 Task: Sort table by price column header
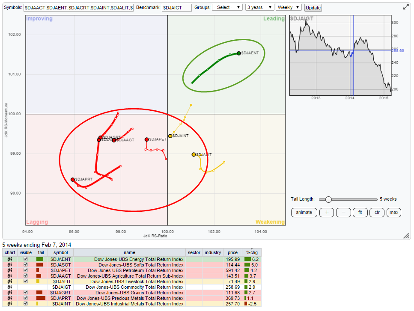(232, 252)
